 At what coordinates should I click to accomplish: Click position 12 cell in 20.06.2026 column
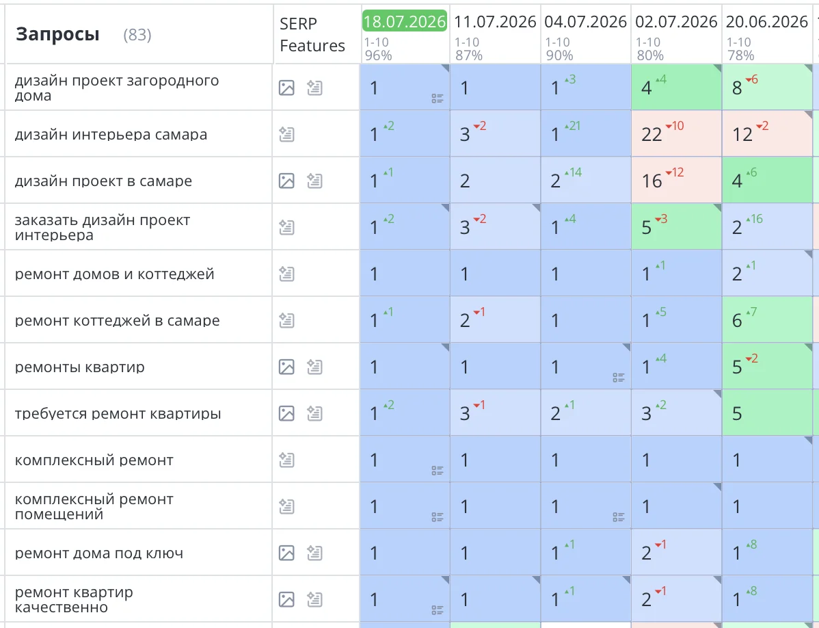tap(767, 134)
